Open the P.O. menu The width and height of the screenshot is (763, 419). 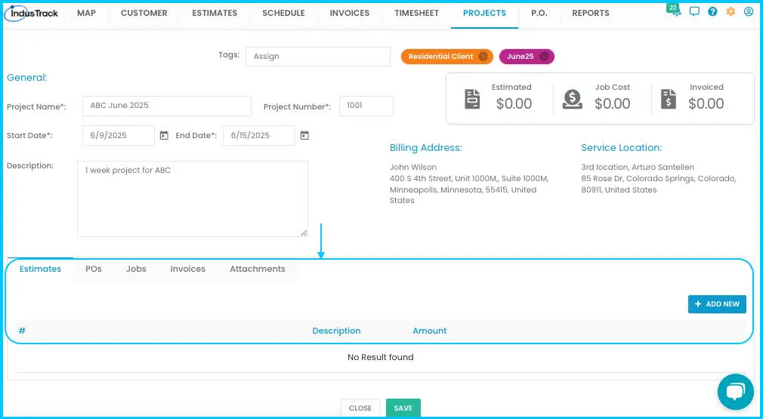[x=539, y=13]
